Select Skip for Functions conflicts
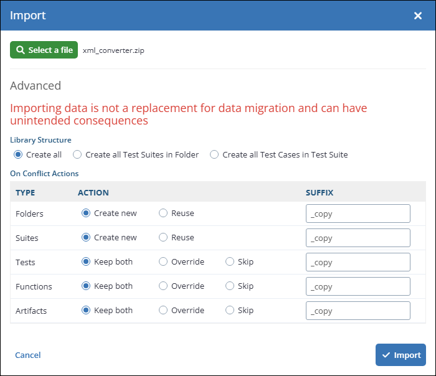Image resolution: width=436 pixels, height=376 pixels. pyautogui.click(x=230, y=286)
